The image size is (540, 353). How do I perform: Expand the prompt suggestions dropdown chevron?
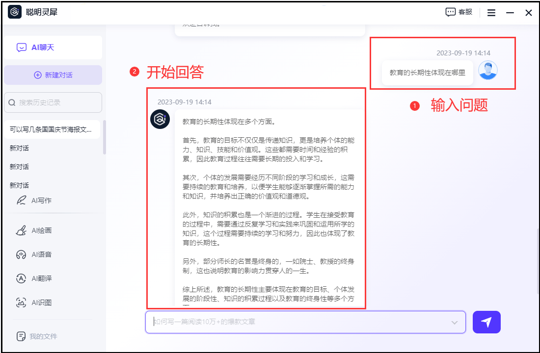[455, 323]
